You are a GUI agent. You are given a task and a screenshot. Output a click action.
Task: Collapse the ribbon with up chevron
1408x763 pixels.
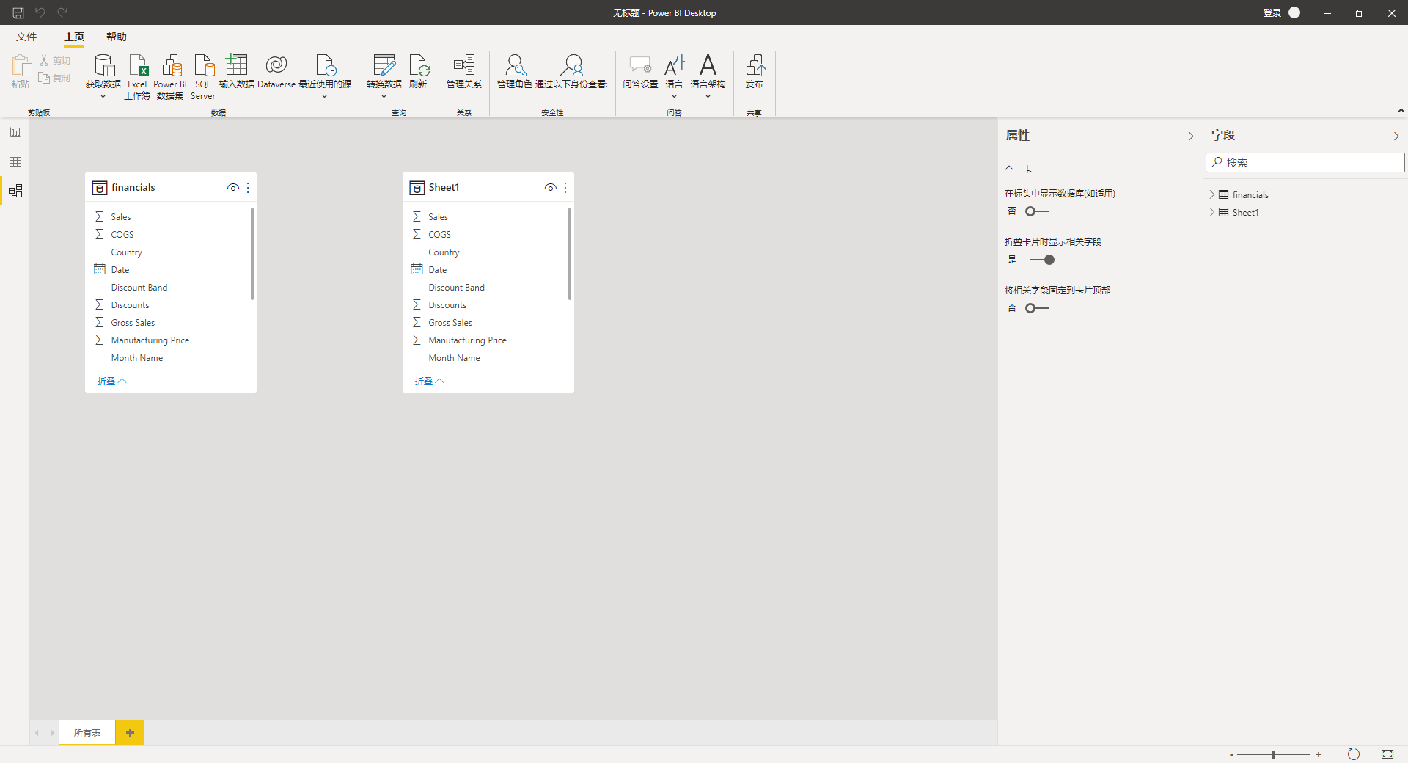pyautogui.click(x=1401, y=111)
